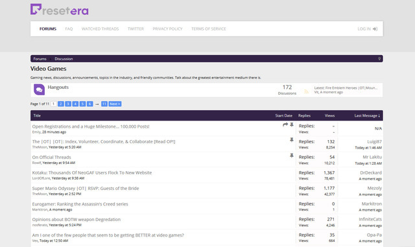Open Kotaku NeoGAF Users thread
This screenshot has width=415, height=247.
click(x=92, y=172)
